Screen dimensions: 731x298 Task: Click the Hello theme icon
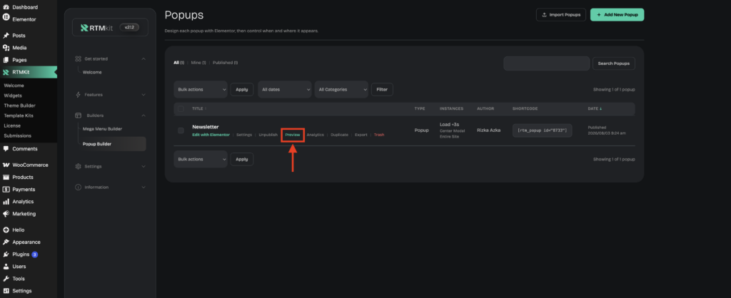pyautogui.click(x=6, y=230)
